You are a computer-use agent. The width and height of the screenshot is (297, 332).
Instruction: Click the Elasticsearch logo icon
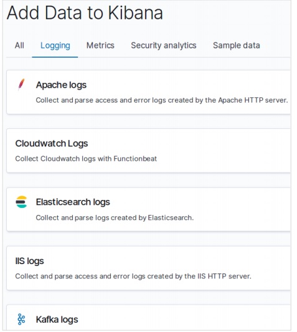21,202
